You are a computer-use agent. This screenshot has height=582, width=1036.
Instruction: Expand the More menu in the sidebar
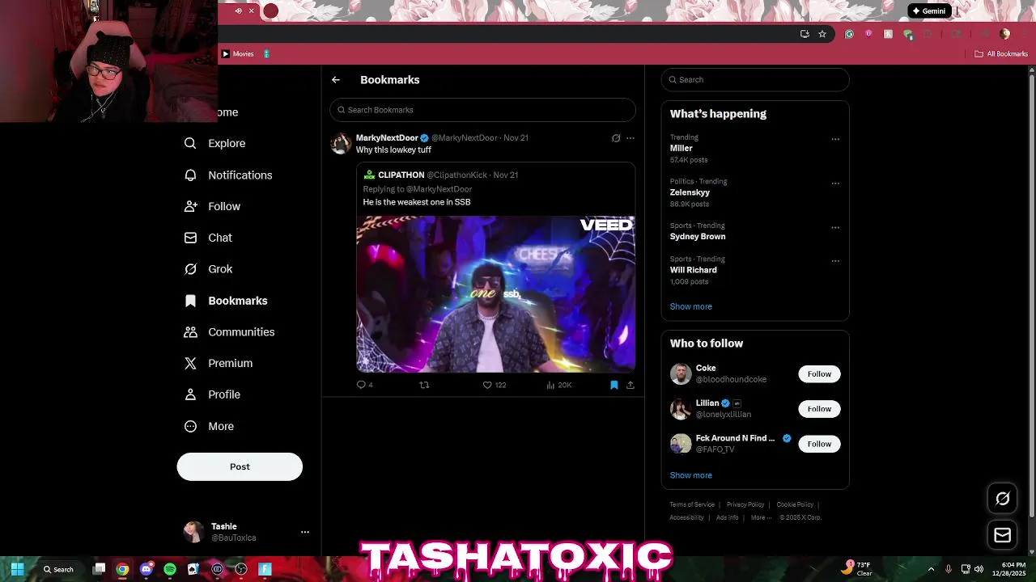[x=210, y=426]
